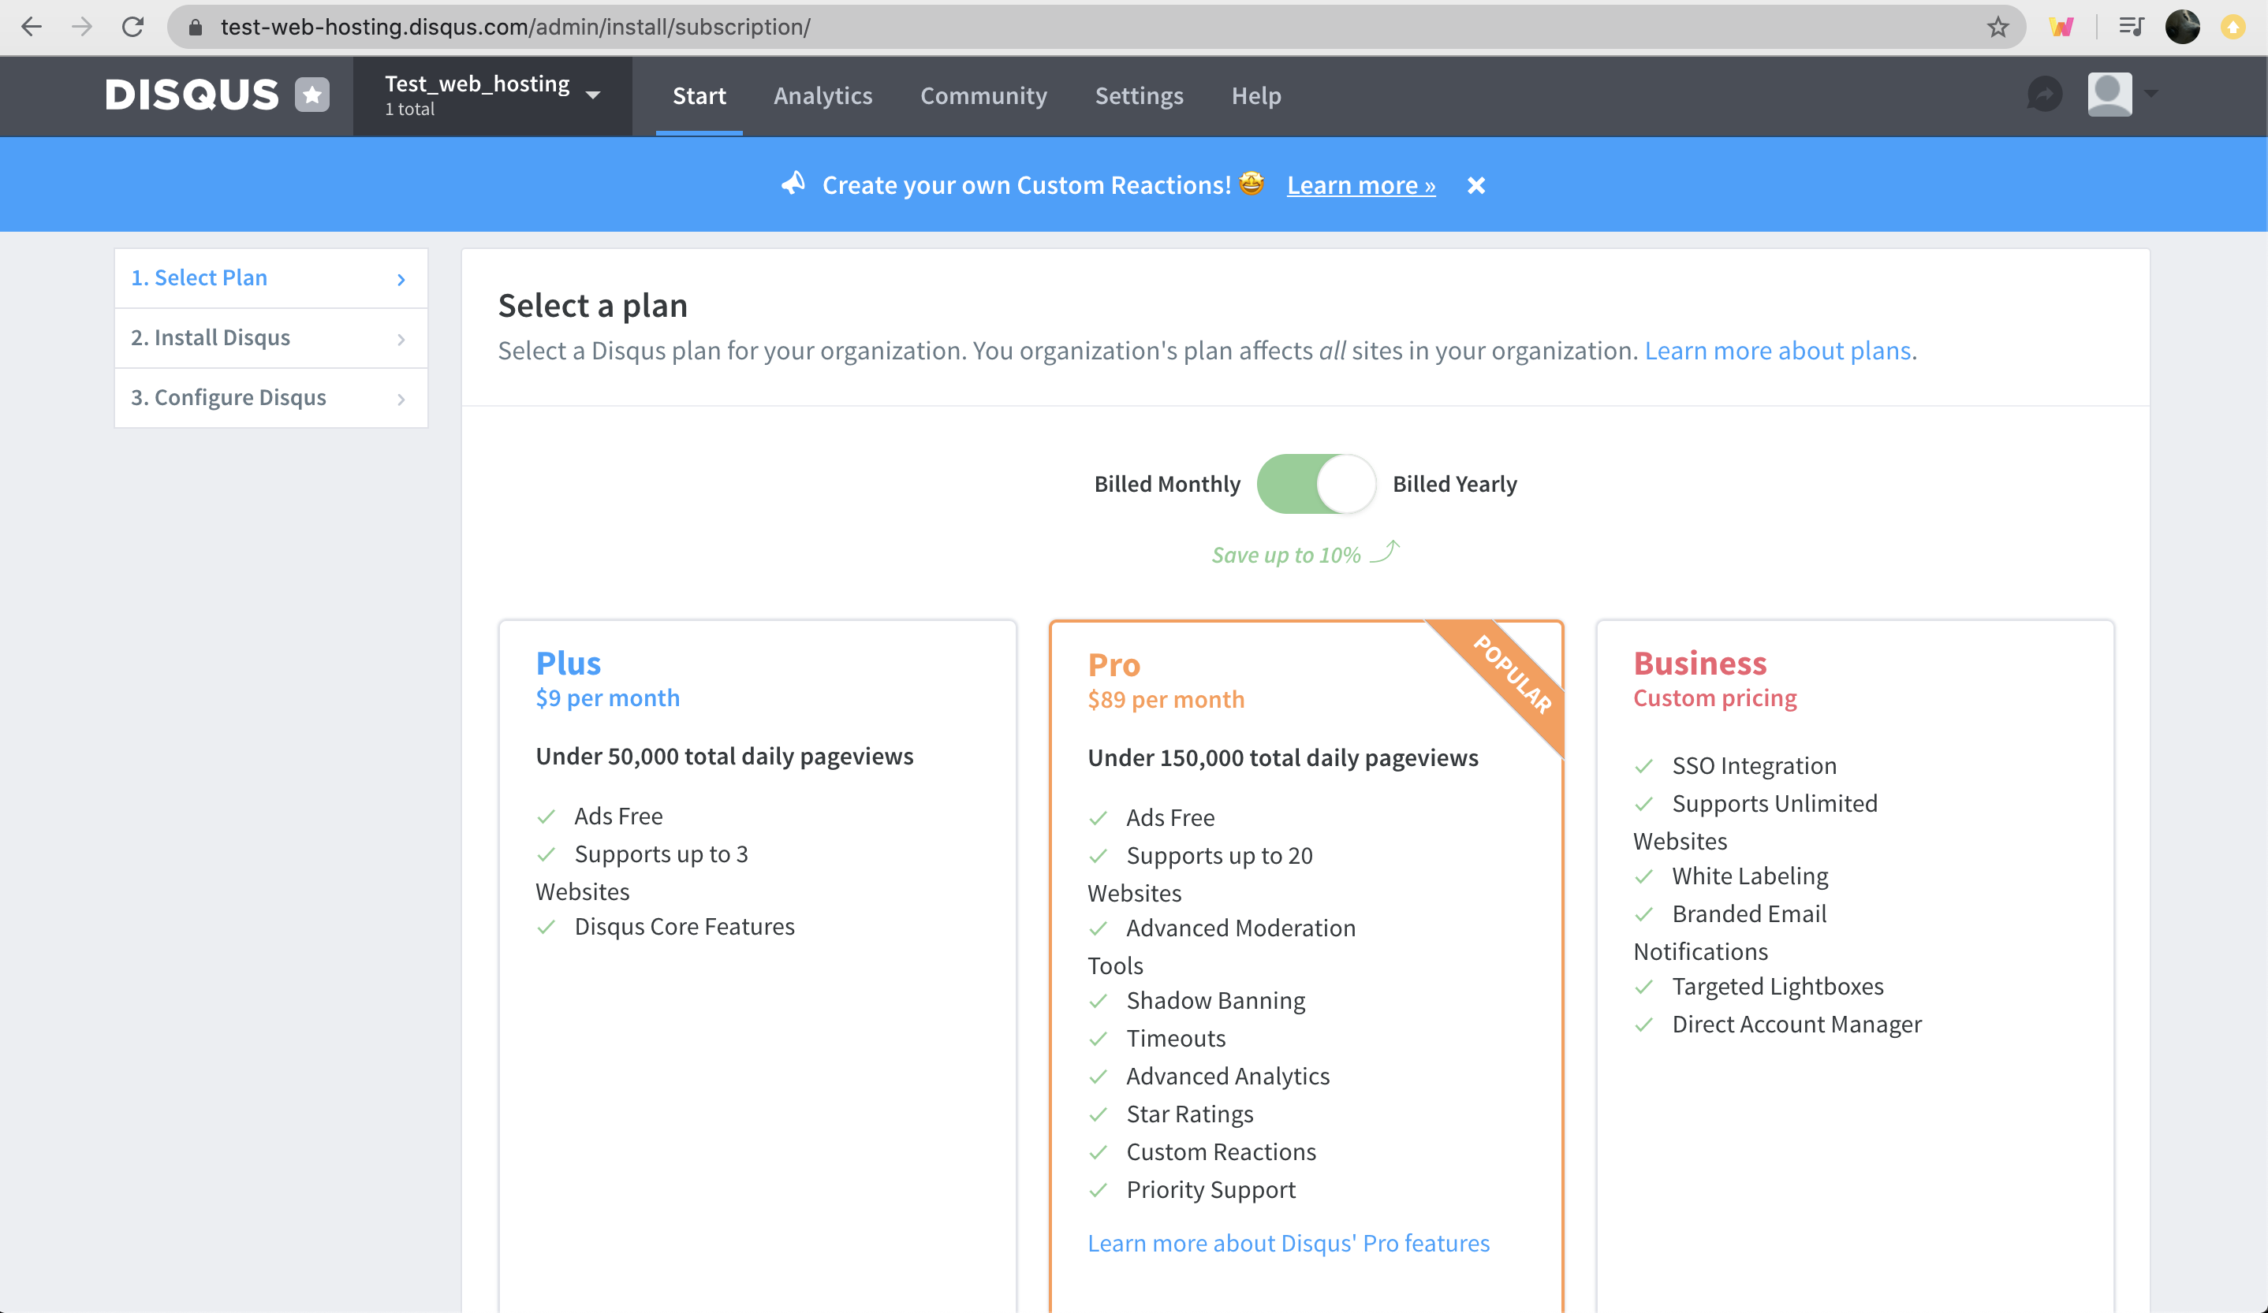Screen dimensions: 2268x1313
Task: Go to the Settings tab
Action: 1139,95
